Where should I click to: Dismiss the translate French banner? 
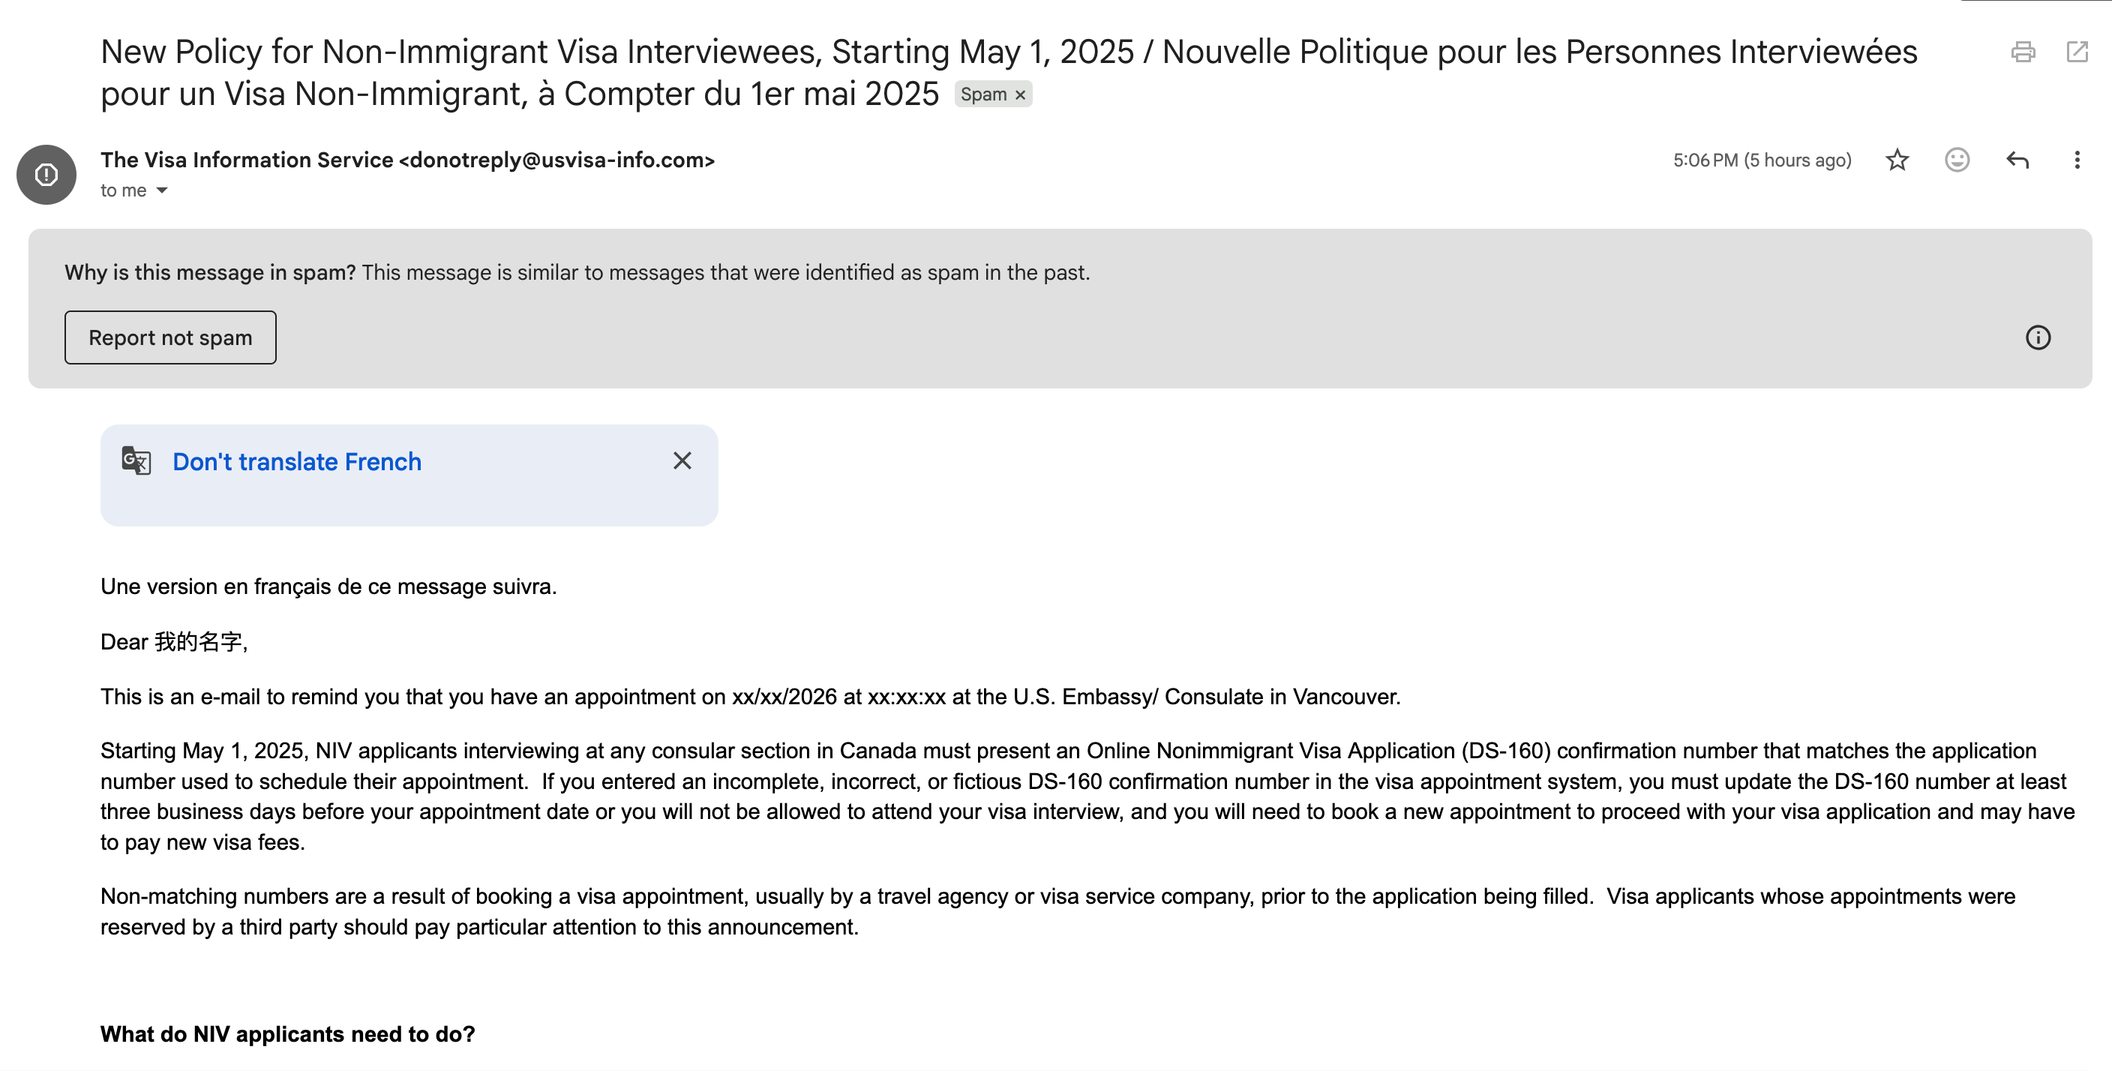[682, 460]
